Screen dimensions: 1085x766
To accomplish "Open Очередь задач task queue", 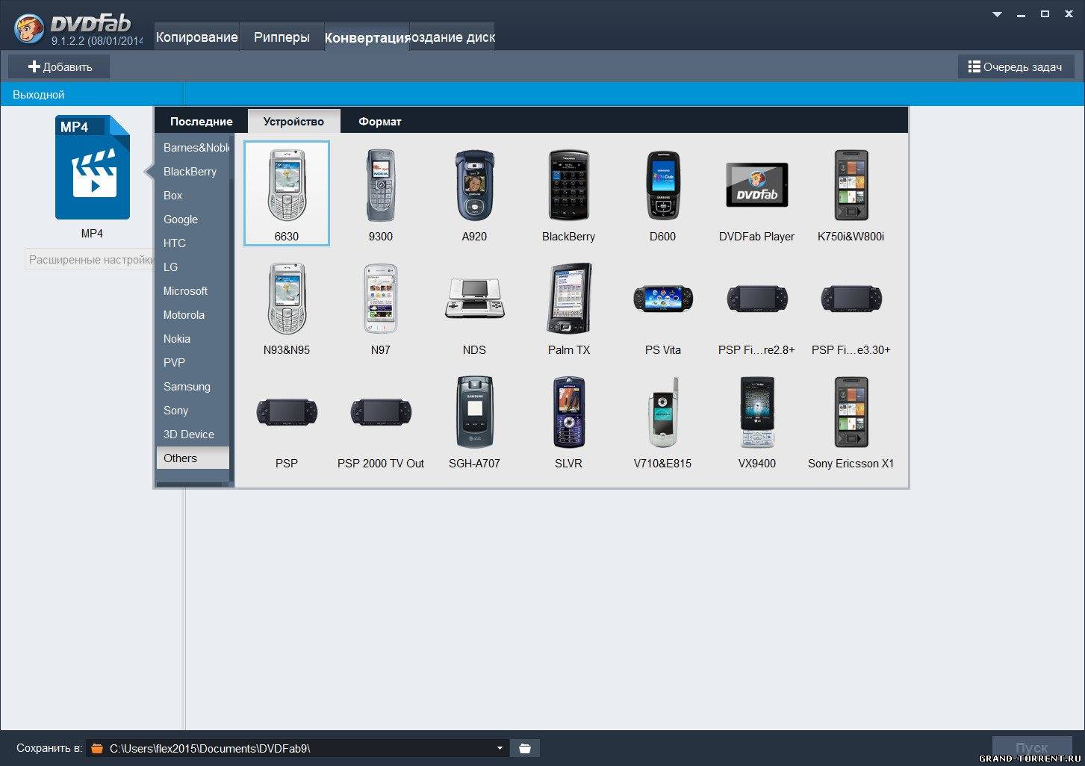I will (1016, 66).
